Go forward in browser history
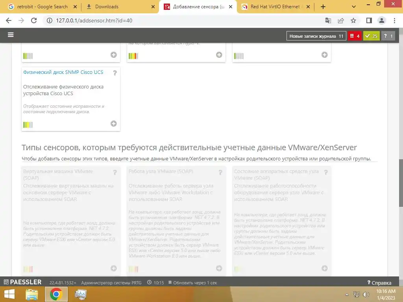The image size is (403, 302). click(x=21, y=20)
